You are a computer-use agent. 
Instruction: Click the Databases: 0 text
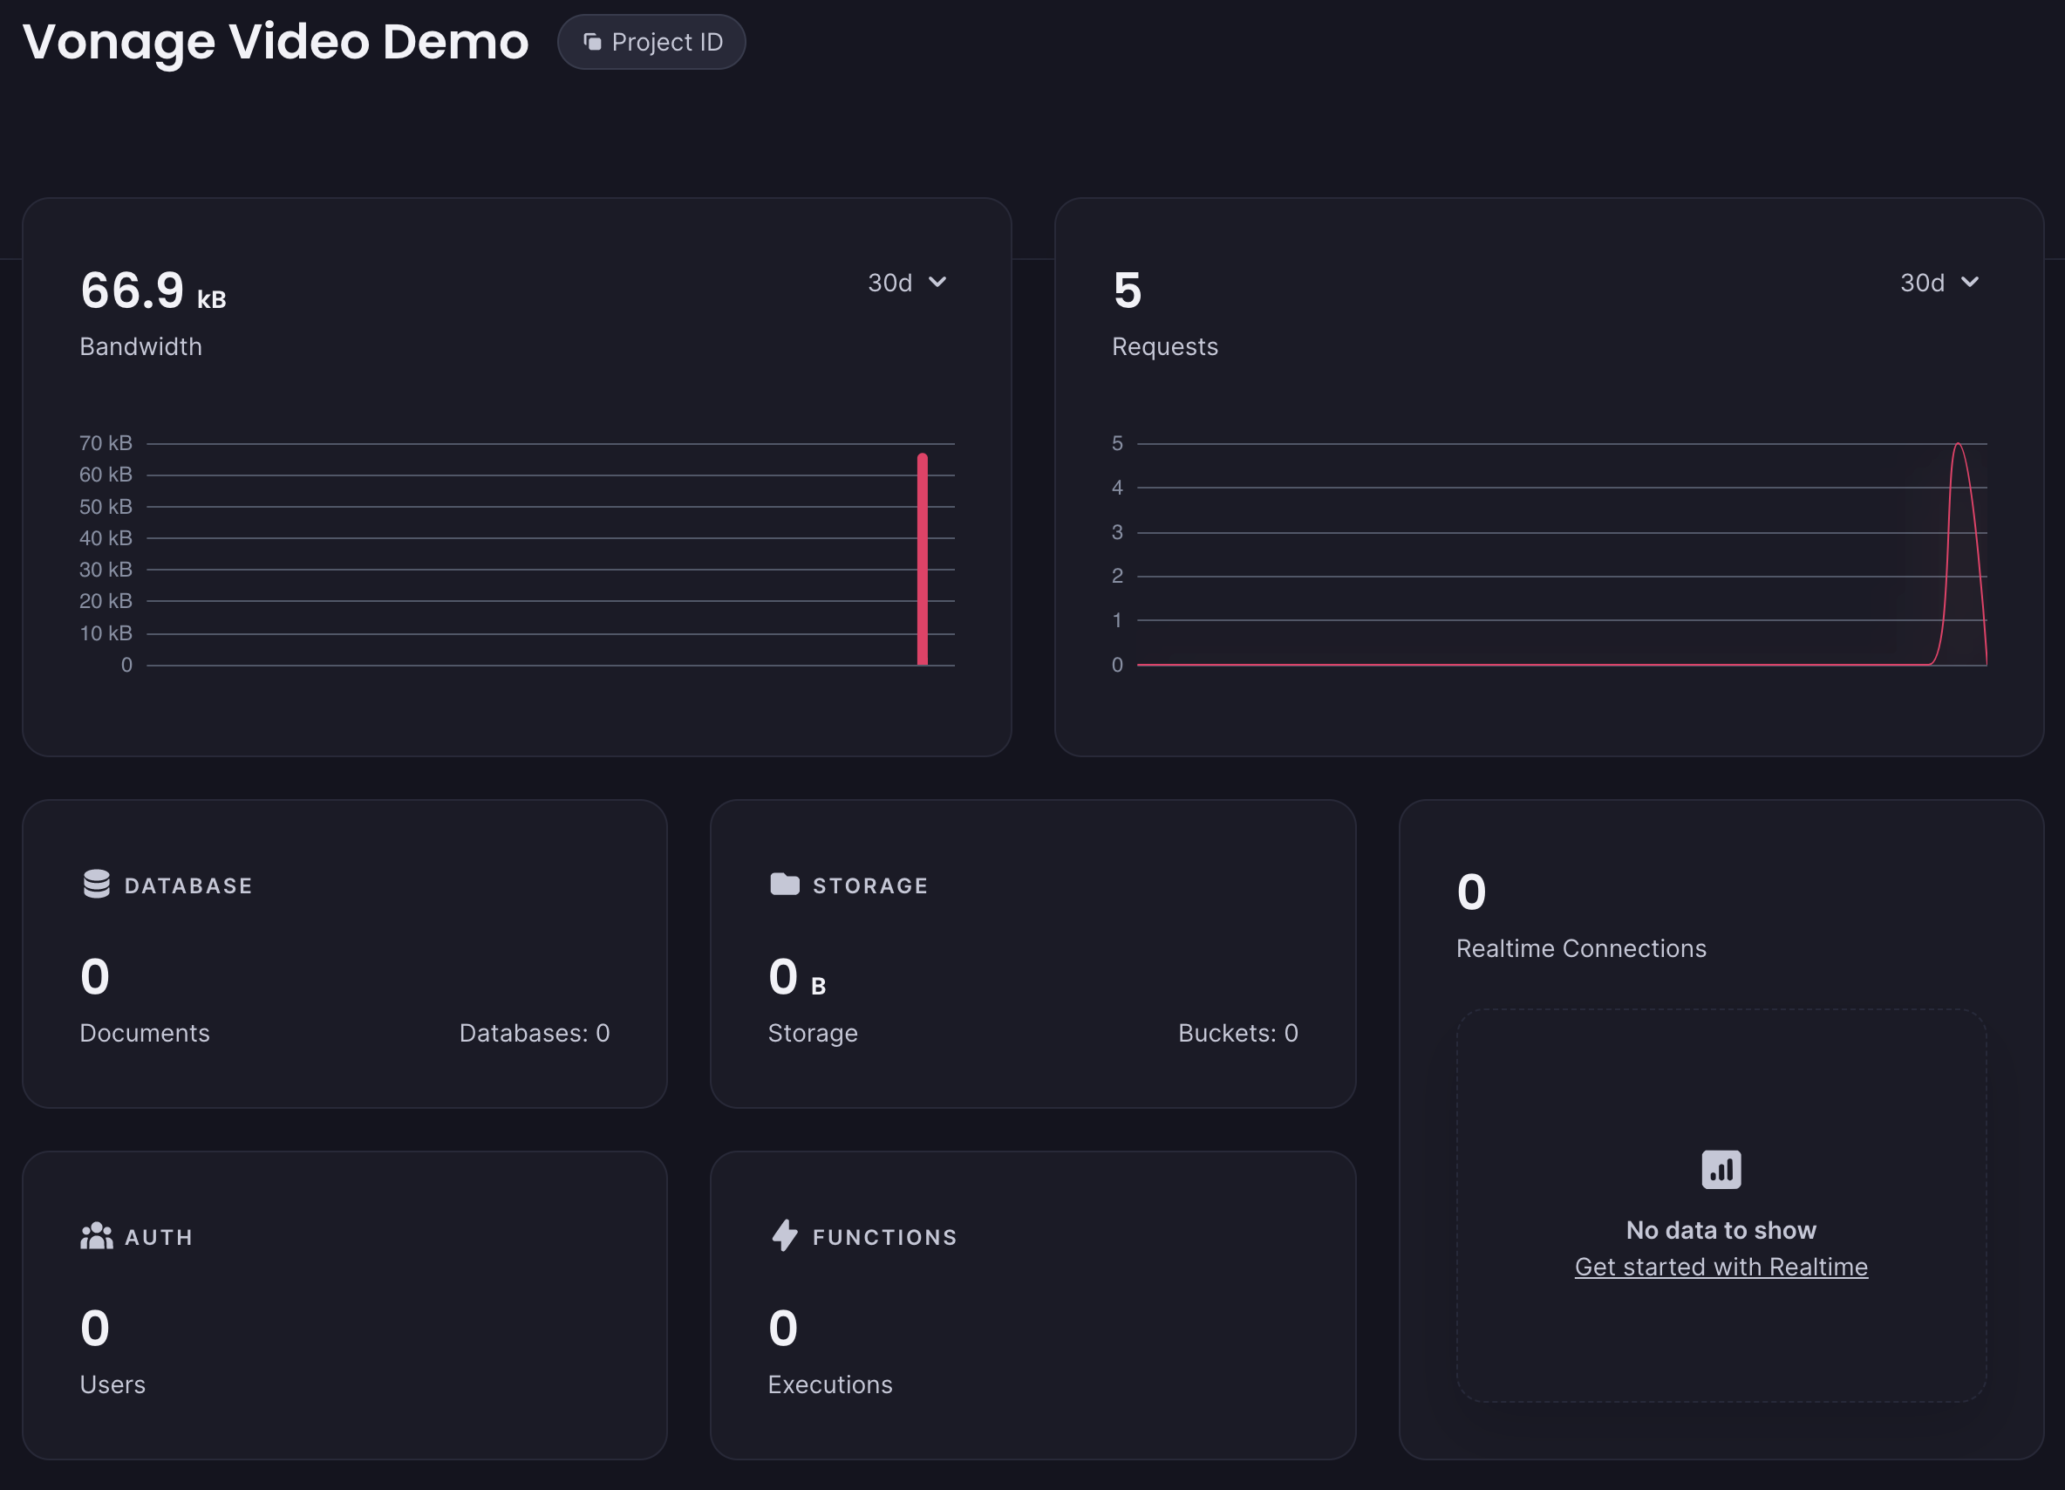tap(535, 1033)
